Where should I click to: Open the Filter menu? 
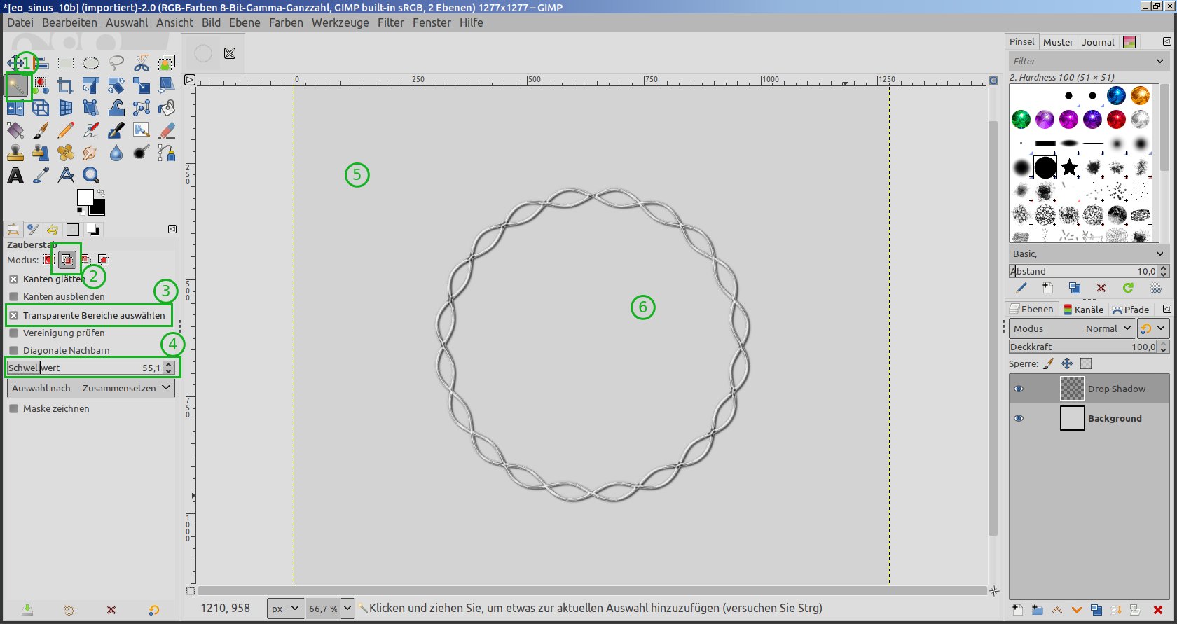tap(390, 22)
